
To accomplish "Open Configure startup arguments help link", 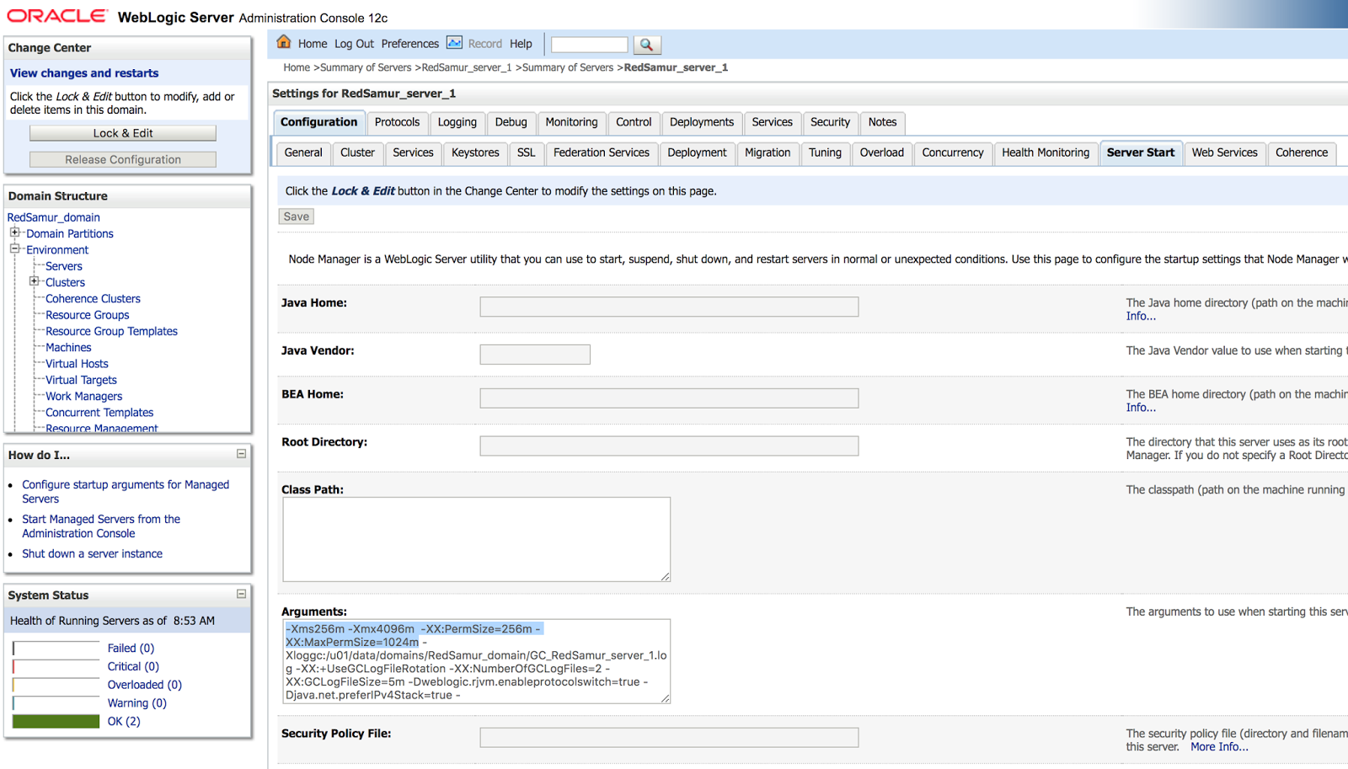I will click(126, 492).
